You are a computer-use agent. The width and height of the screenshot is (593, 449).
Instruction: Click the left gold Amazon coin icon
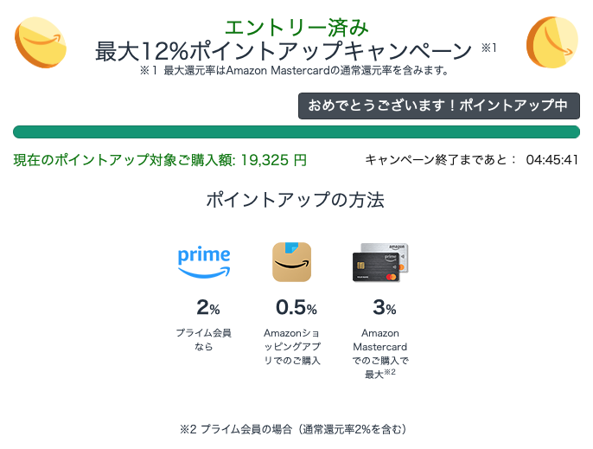click(x=40, y=42)
